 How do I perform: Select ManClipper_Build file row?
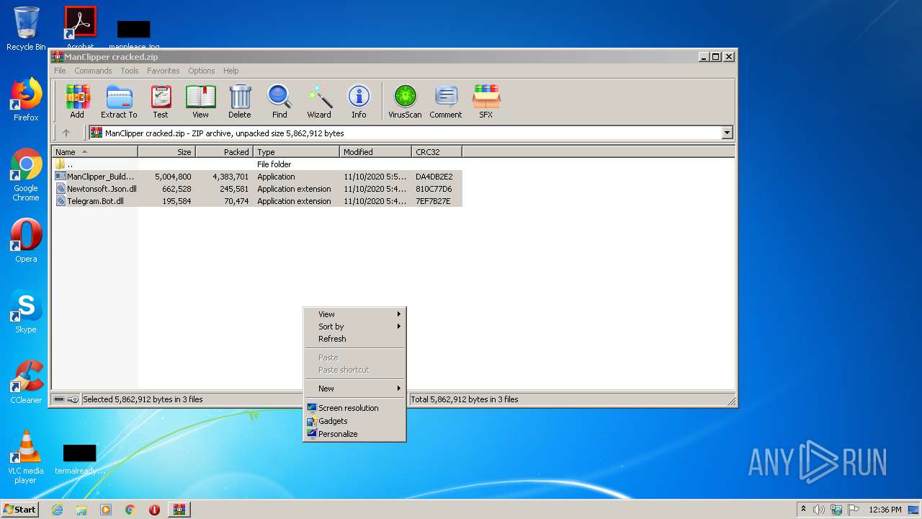(257, 177)
